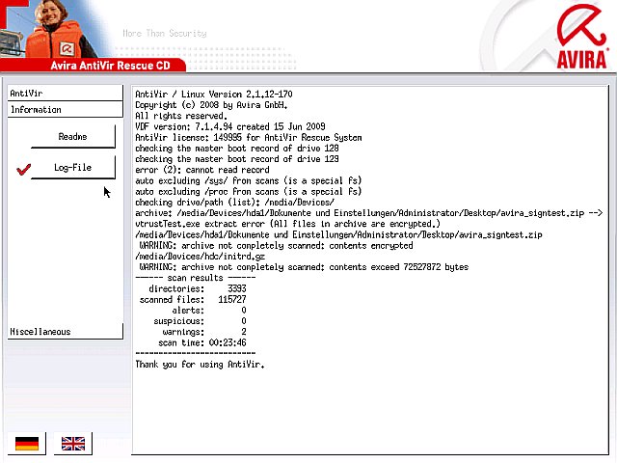
Task: Show the Log-File
Action: coord(73,168)
